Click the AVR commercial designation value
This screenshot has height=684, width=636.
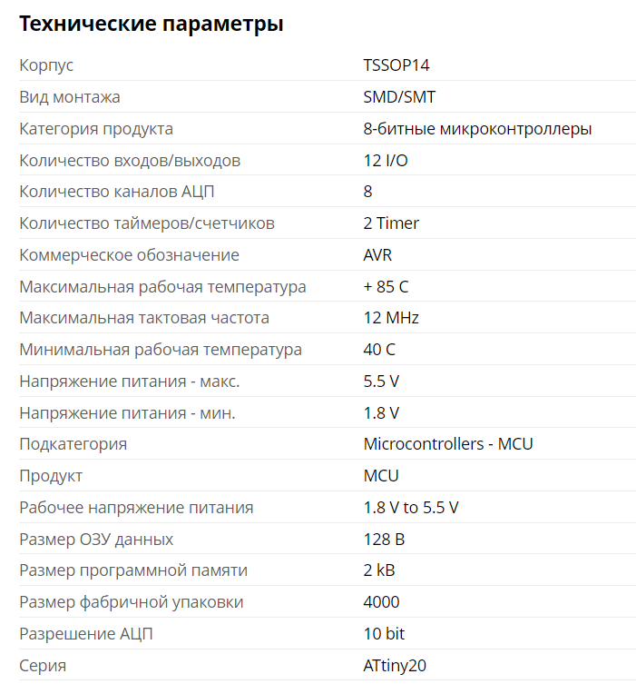pos(377,254)
